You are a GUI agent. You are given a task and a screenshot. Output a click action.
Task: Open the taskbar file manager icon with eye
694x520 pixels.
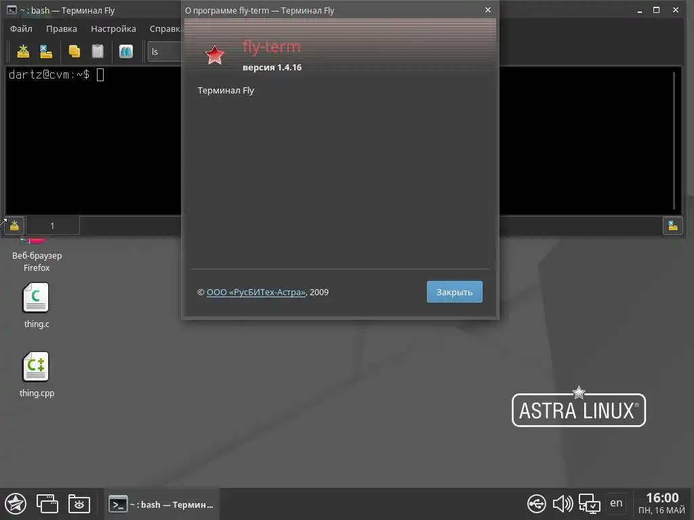[79, 504]
